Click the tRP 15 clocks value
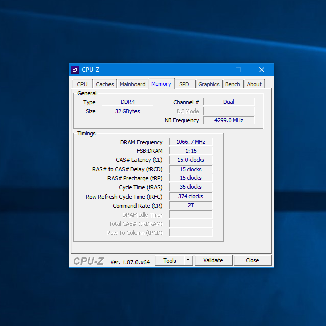326x326 pixels. [x=191, y=178]
